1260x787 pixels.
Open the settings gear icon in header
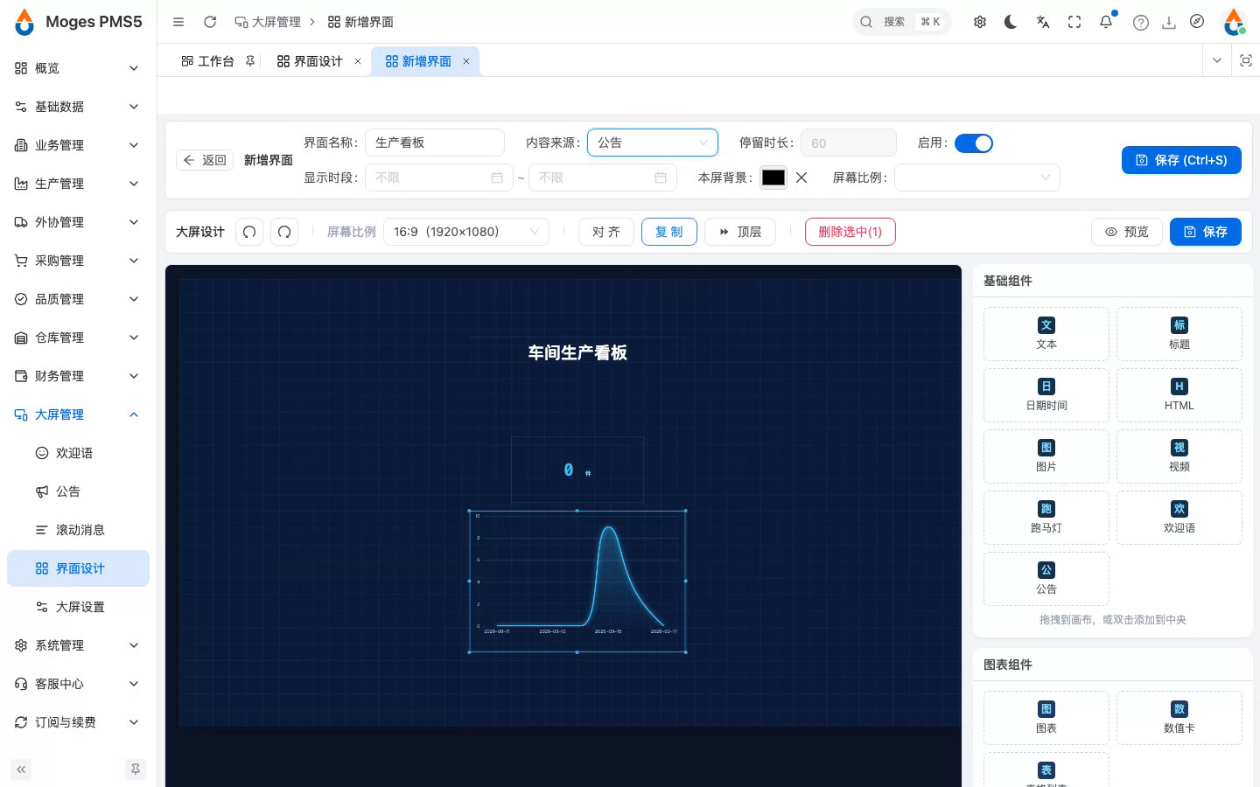click(x=980, y=22)
